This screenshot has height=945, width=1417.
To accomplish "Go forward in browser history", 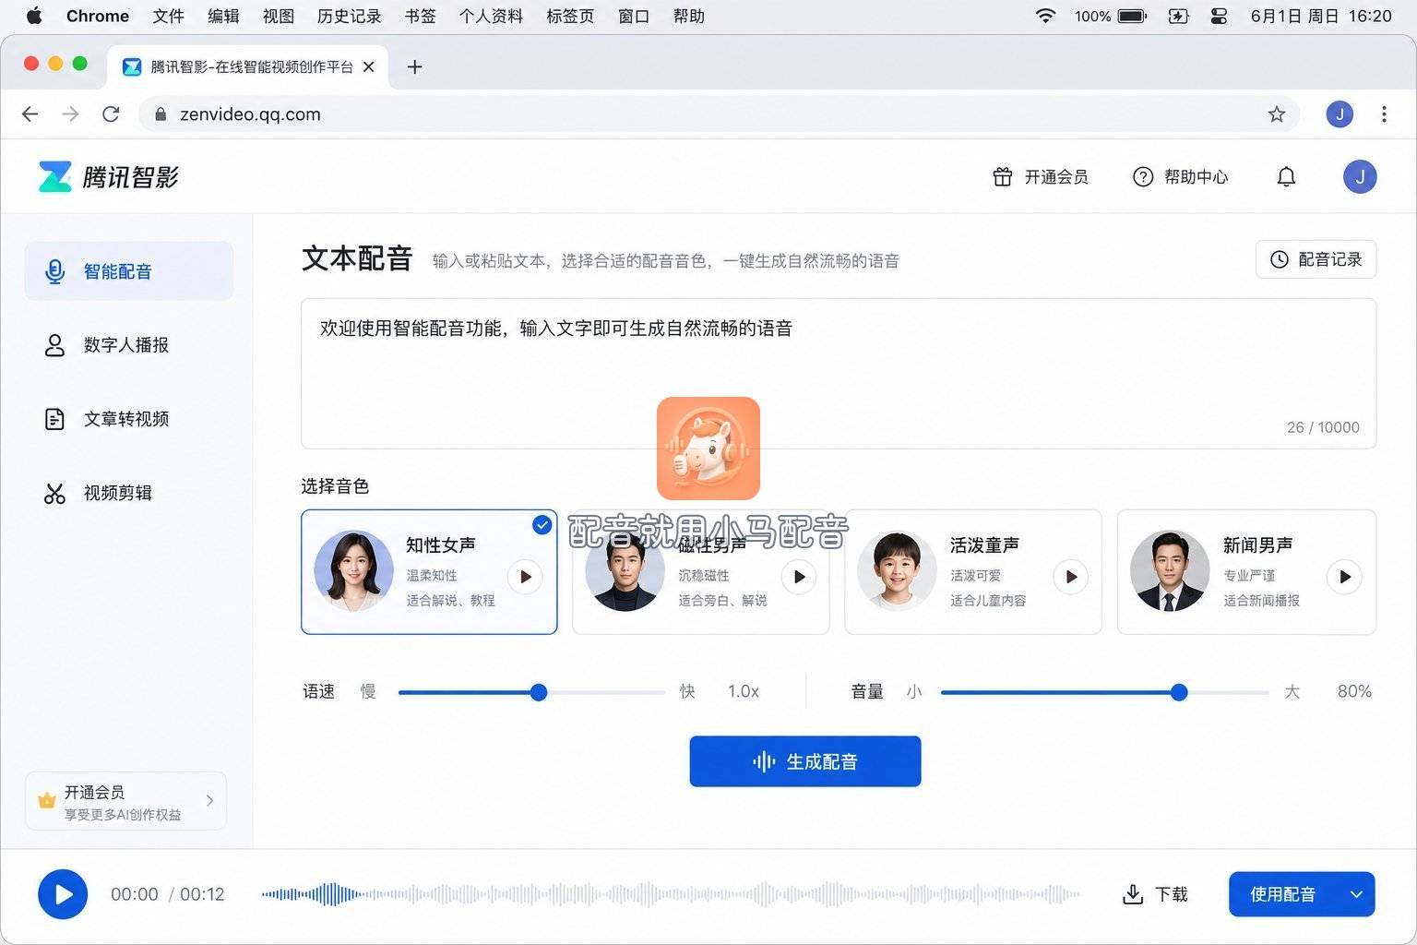I will click(x=70, y=114).
